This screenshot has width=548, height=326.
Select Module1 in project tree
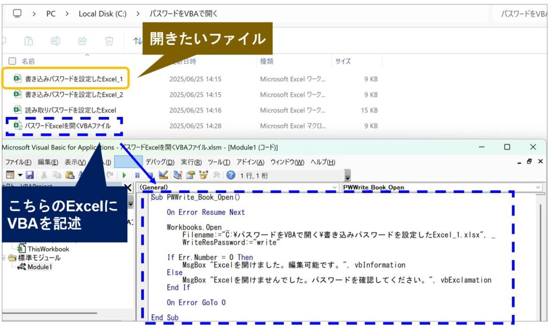coord(40,267)
